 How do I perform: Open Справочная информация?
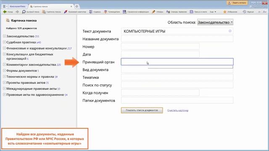coord(136,12)
